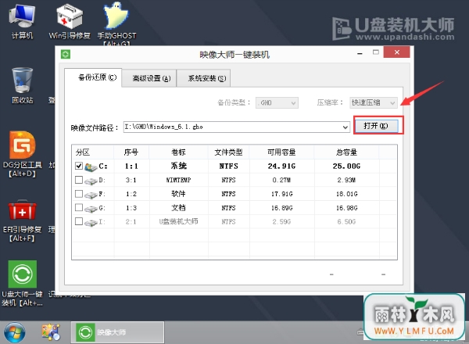
Task: Check the F: partition checkbox
Action: point(79,194)
